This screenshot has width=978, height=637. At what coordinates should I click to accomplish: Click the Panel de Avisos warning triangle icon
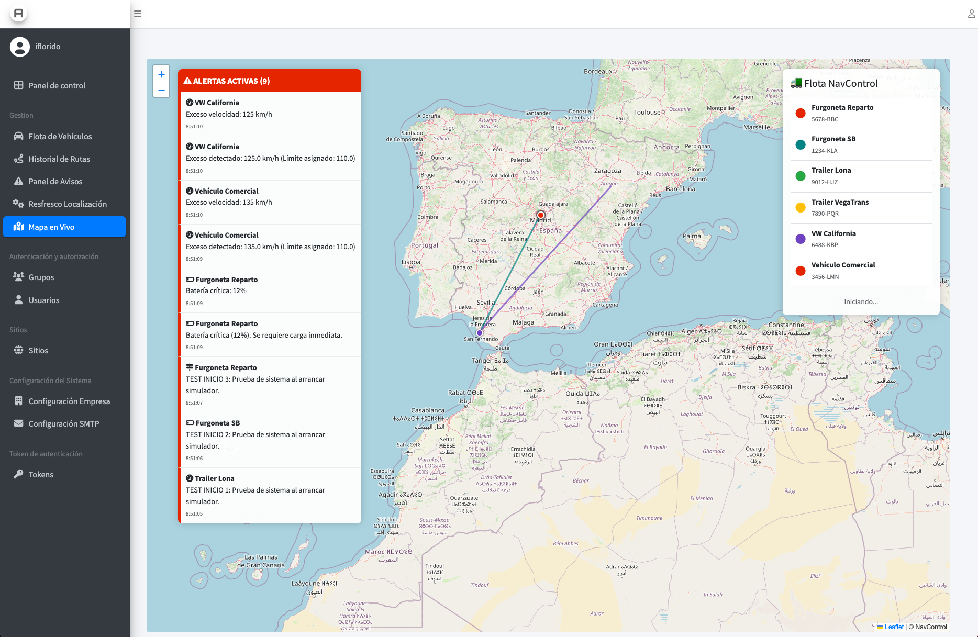[19, 181]
